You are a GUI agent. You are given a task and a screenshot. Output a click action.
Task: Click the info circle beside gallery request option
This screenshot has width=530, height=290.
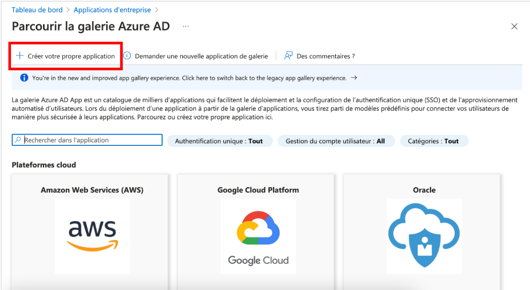[x=127, y=55]
